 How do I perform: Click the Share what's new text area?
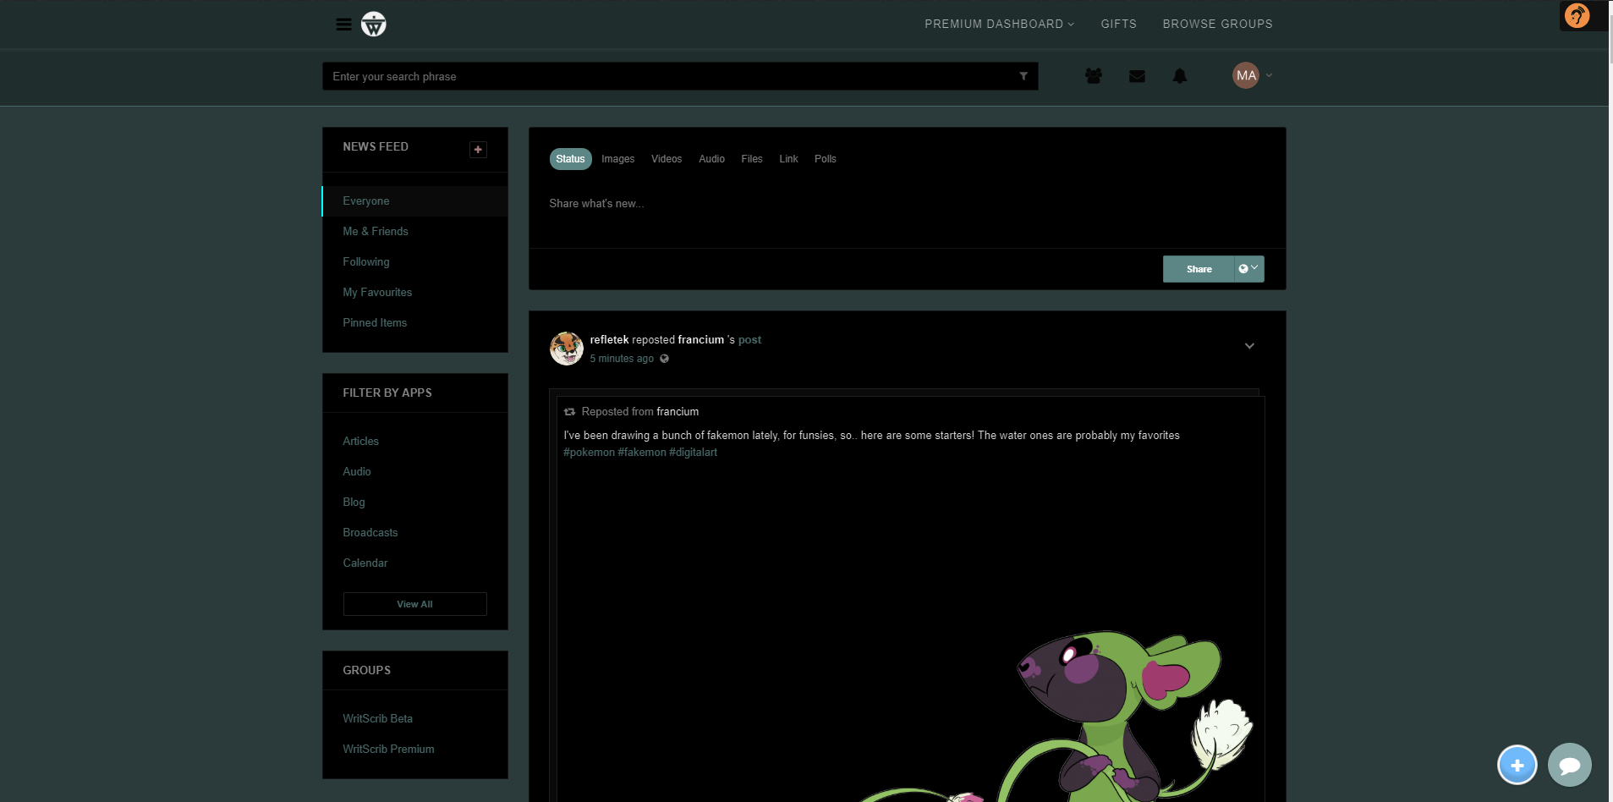[x=907, y=204]
